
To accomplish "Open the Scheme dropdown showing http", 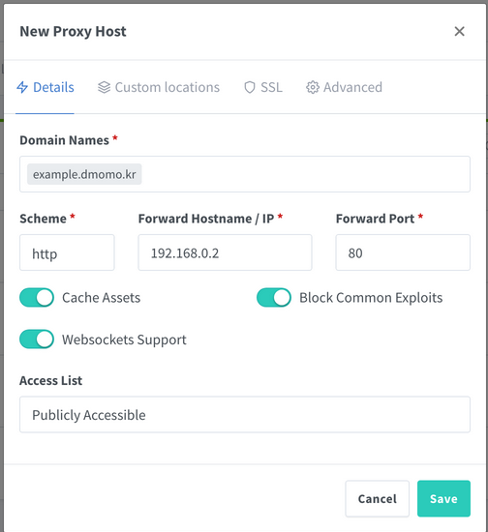I will [67, 252].
